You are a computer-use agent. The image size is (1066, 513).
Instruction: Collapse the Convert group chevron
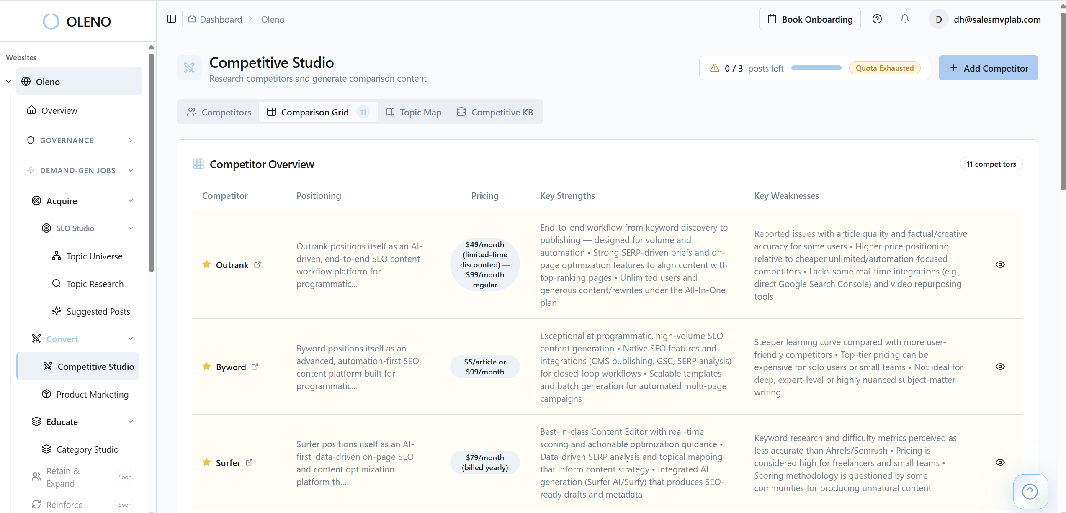tap(131, 339)
